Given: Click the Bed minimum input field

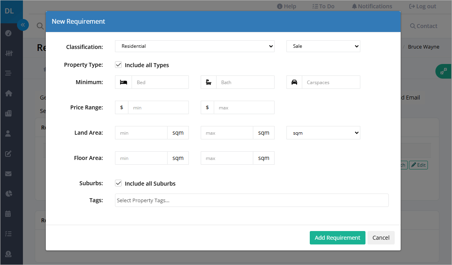Looking at the screenshot, I should (160, 83).
